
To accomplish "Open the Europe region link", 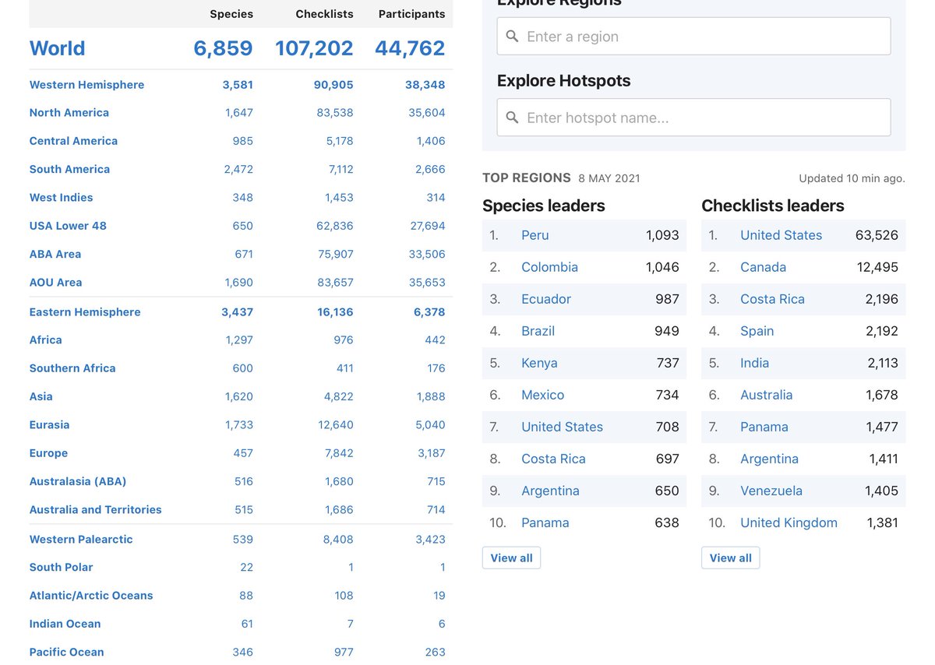I will pyautogui.click(x=48, y=453).
